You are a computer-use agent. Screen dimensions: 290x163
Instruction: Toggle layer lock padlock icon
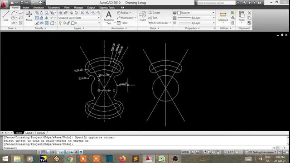(x=68, y=23)
